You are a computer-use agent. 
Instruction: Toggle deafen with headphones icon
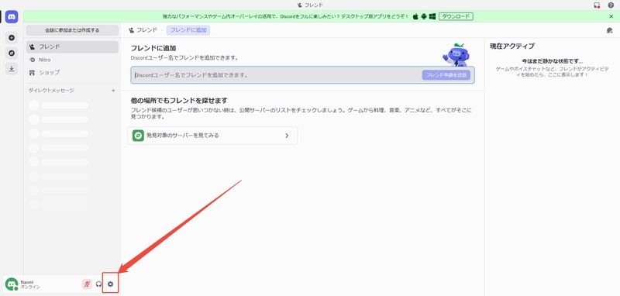99,284
